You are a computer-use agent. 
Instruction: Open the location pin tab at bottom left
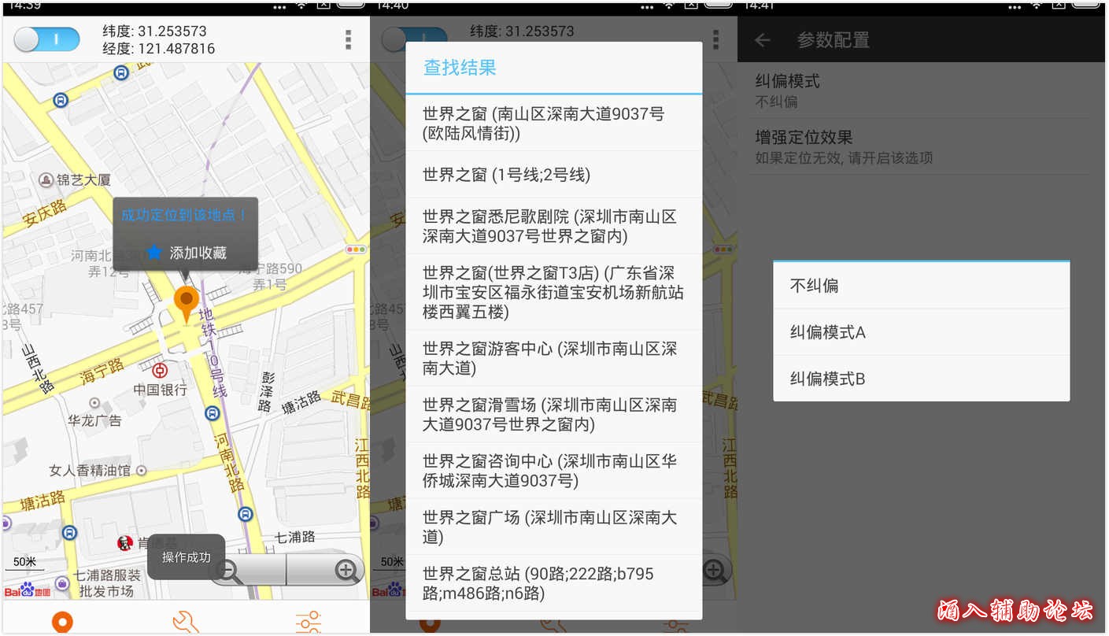(62, 621)
